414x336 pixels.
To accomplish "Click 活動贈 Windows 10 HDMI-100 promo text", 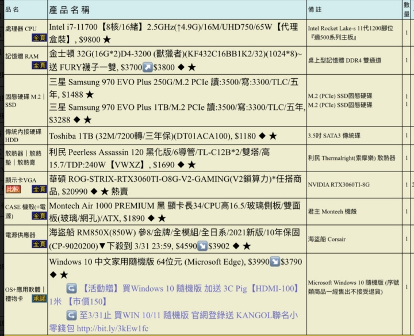I will [174, 295].
